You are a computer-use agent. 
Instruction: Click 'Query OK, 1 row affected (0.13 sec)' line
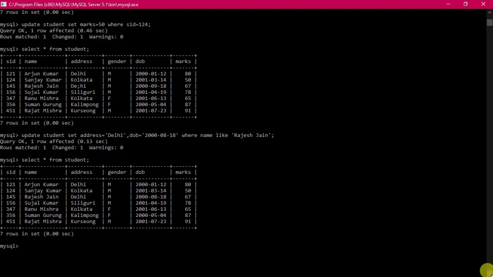click(54, 142)
